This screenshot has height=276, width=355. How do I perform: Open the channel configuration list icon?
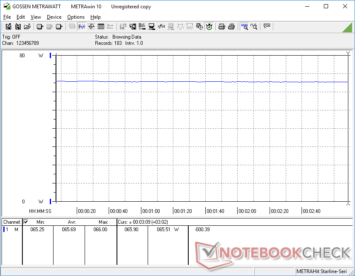142,27
